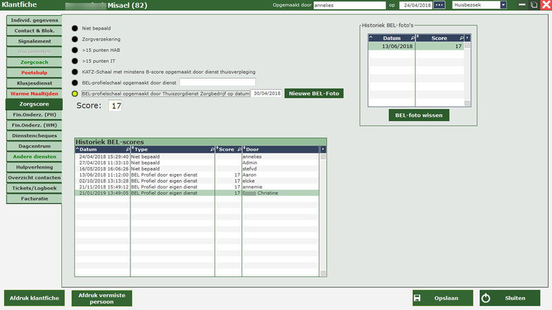The image size is (552, 310).
Task: Select the 'Niet bepaald' radio option
Action: pyautogui.click(x=75, y=28)
